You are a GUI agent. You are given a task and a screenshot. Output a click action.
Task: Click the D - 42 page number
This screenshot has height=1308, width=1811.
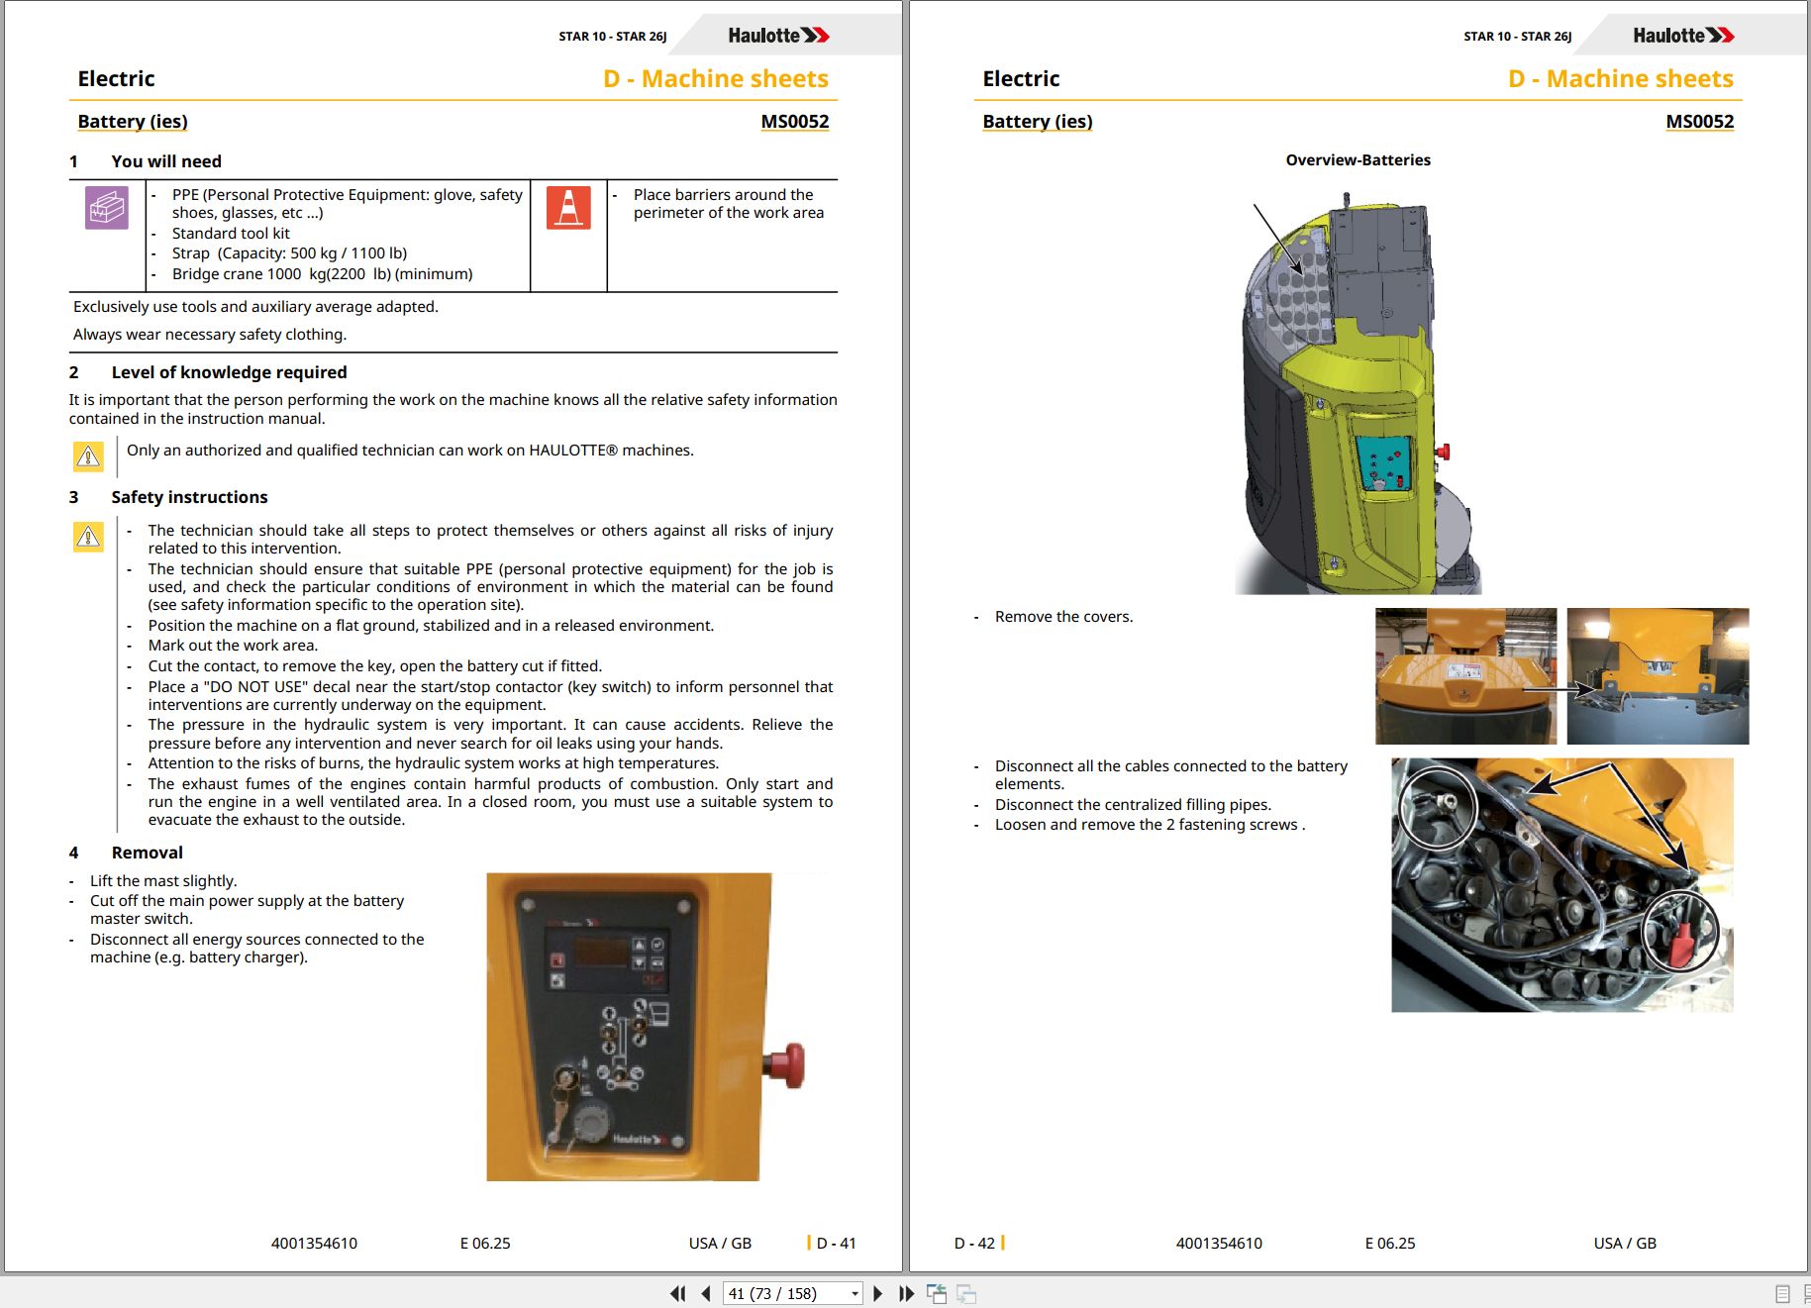pyautogui.click(x=974, y=1244)
